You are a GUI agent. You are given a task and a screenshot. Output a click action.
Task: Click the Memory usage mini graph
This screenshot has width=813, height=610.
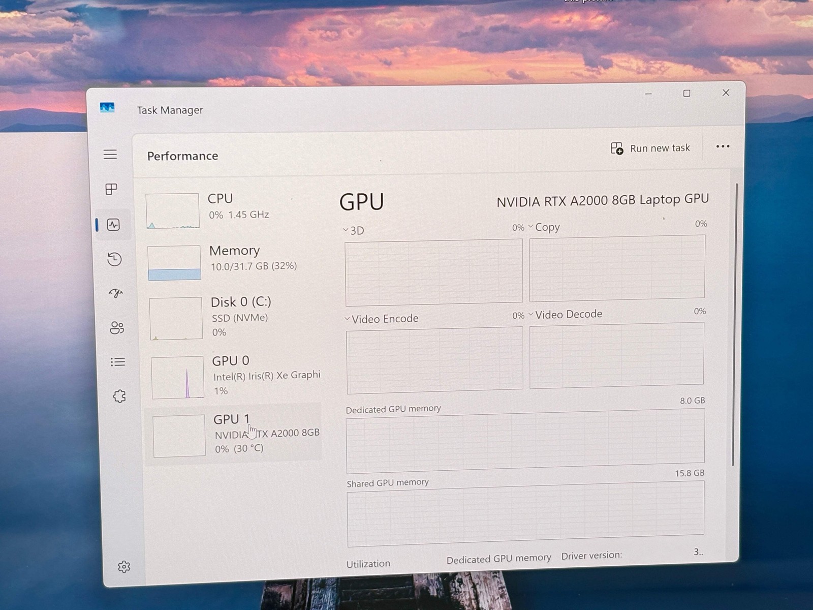pos(174,263)
